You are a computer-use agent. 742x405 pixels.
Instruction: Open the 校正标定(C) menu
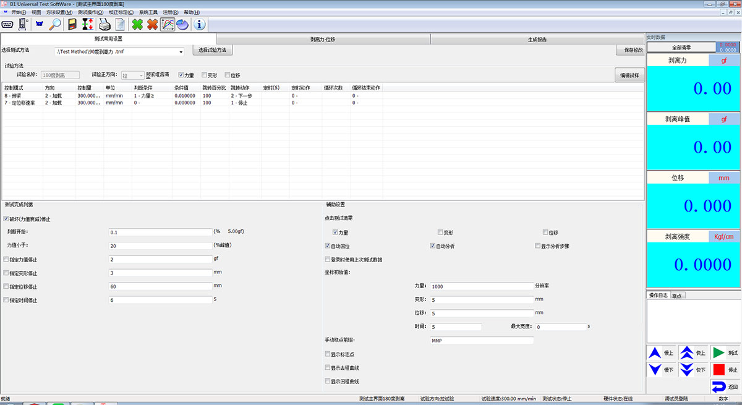click(121, 12)
